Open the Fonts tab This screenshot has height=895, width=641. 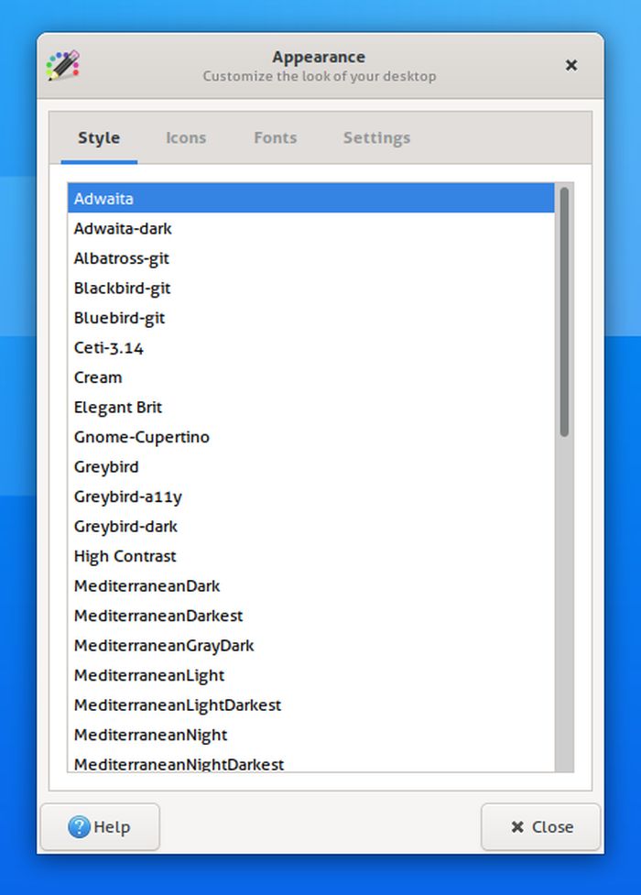[275, 138]
